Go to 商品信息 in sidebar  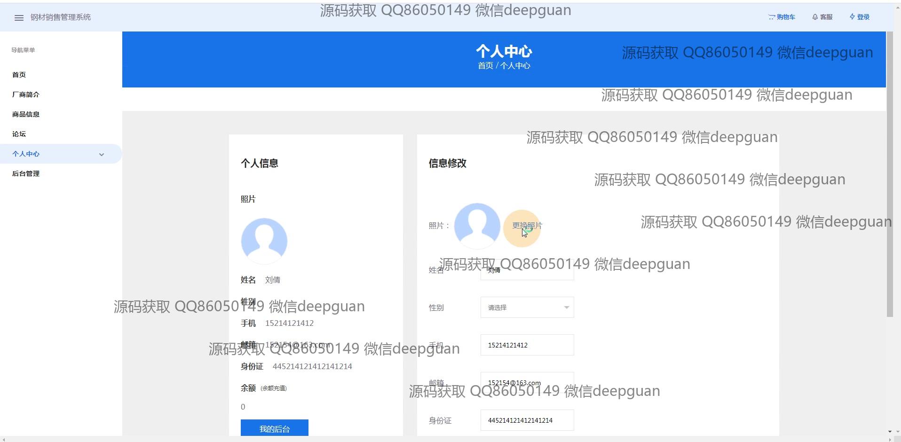tap(26, 114)
